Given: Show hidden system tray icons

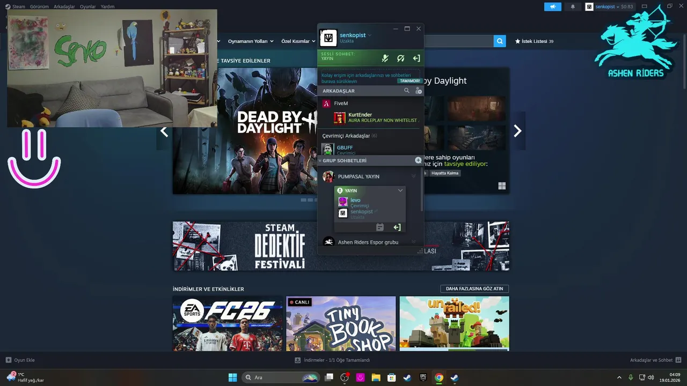Looking at the screenshot, I should coord(619,377).
